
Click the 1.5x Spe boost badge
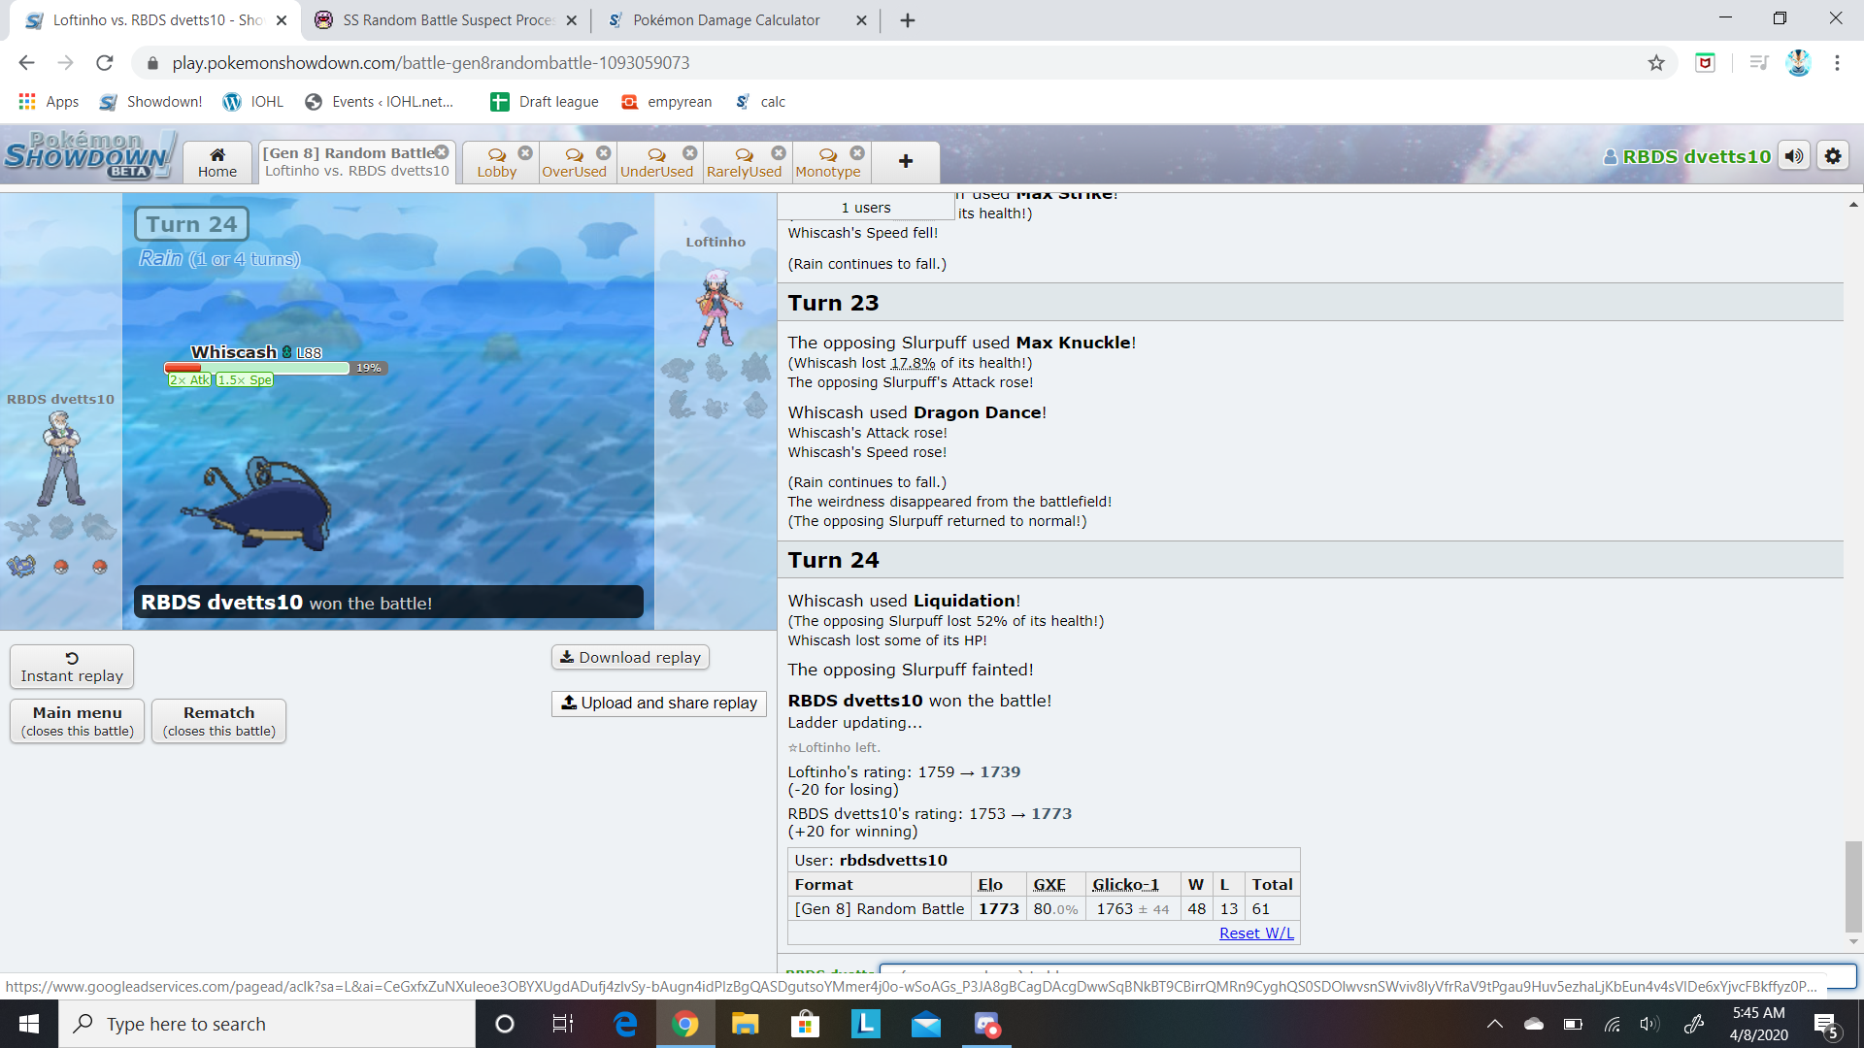(x=245, y=380)
